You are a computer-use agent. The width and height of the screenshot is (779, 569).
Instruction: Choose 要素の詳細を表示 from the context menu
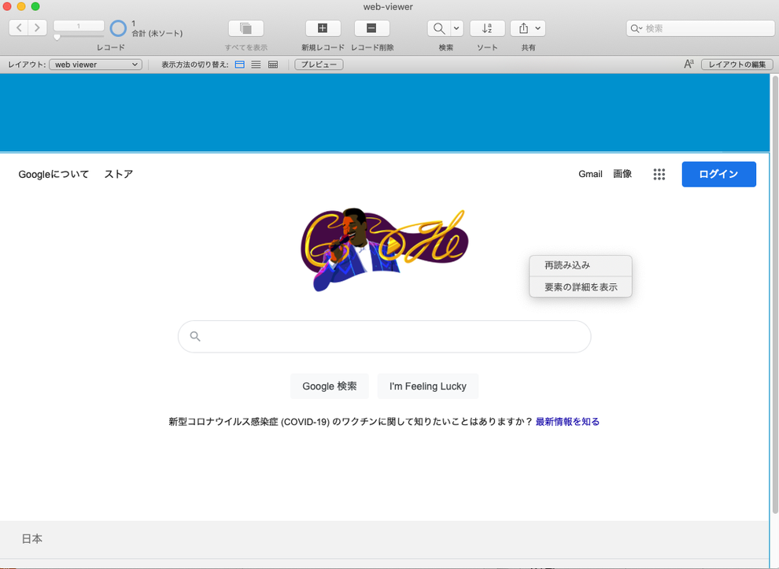pyautogui.click(x=581, y=286)
